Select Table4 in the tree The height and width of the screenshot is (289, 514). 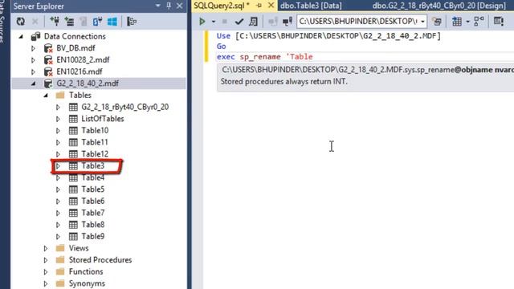[93, 178]
